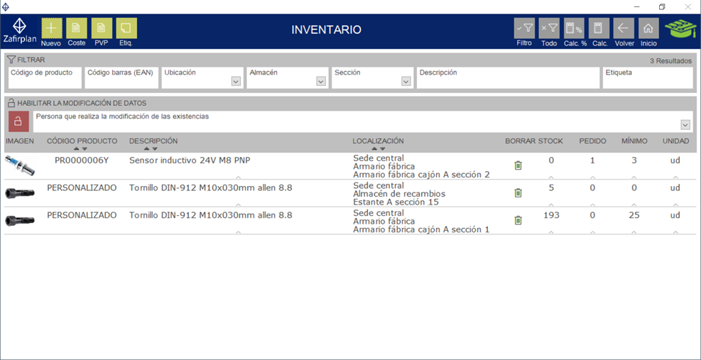
Task: Delete stock for the Sensor inductivo row
Action: (518, 165)
